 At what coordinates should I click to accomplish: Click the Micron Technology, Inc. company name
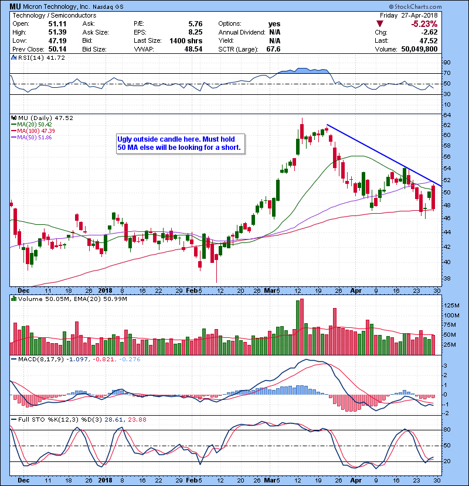click(56, 6)
